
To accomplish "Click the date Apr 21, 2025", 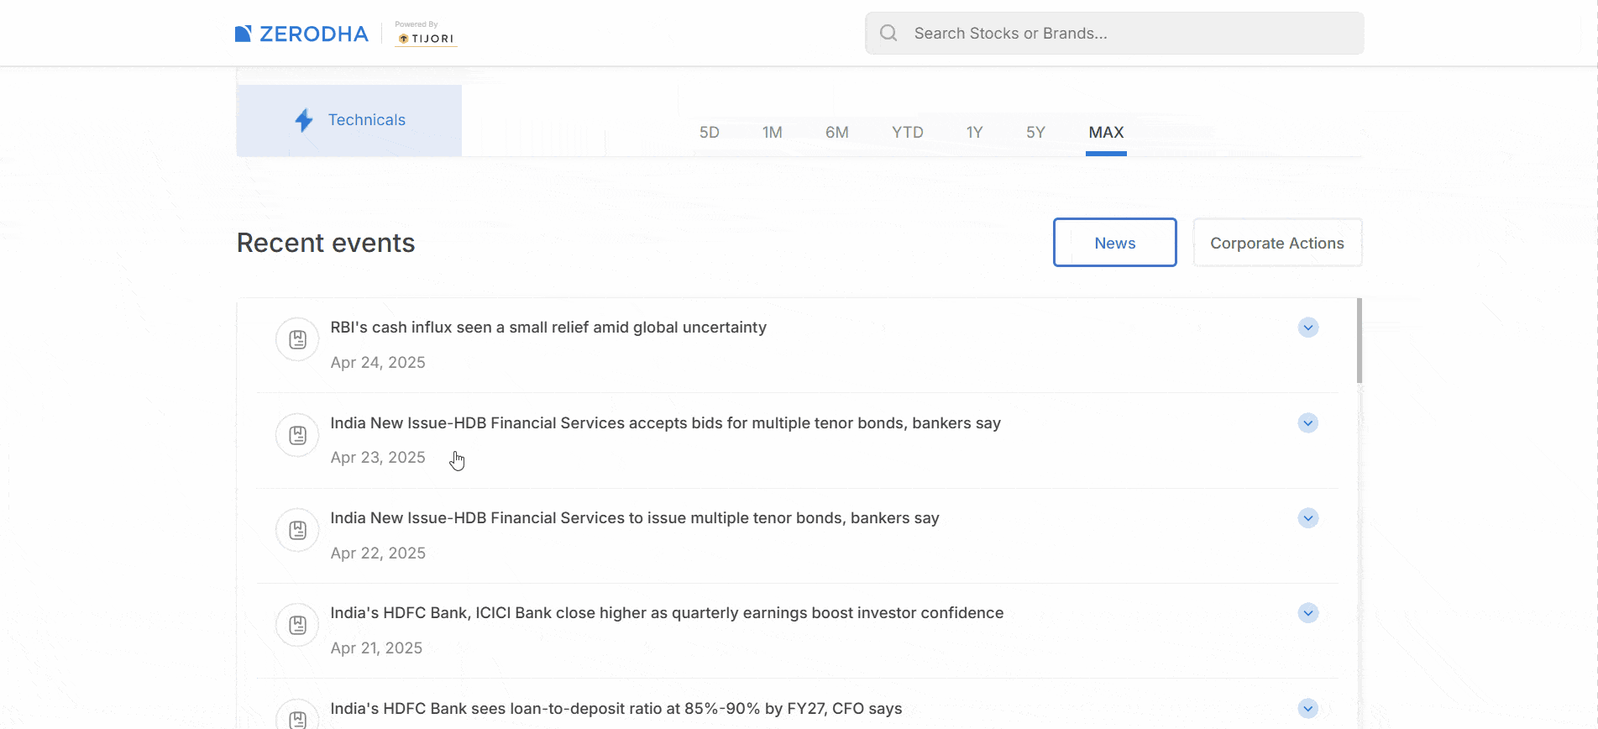I will pyautogui.click(x=376, y=648).
